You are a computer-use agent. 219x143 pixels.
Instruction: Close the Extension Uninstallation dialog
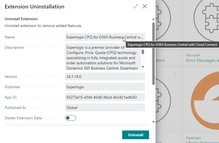(145, 6)
